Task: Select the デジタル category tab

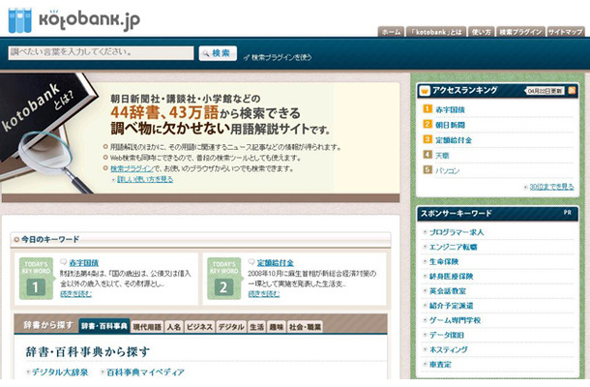Action: click(x=231, y=327)
